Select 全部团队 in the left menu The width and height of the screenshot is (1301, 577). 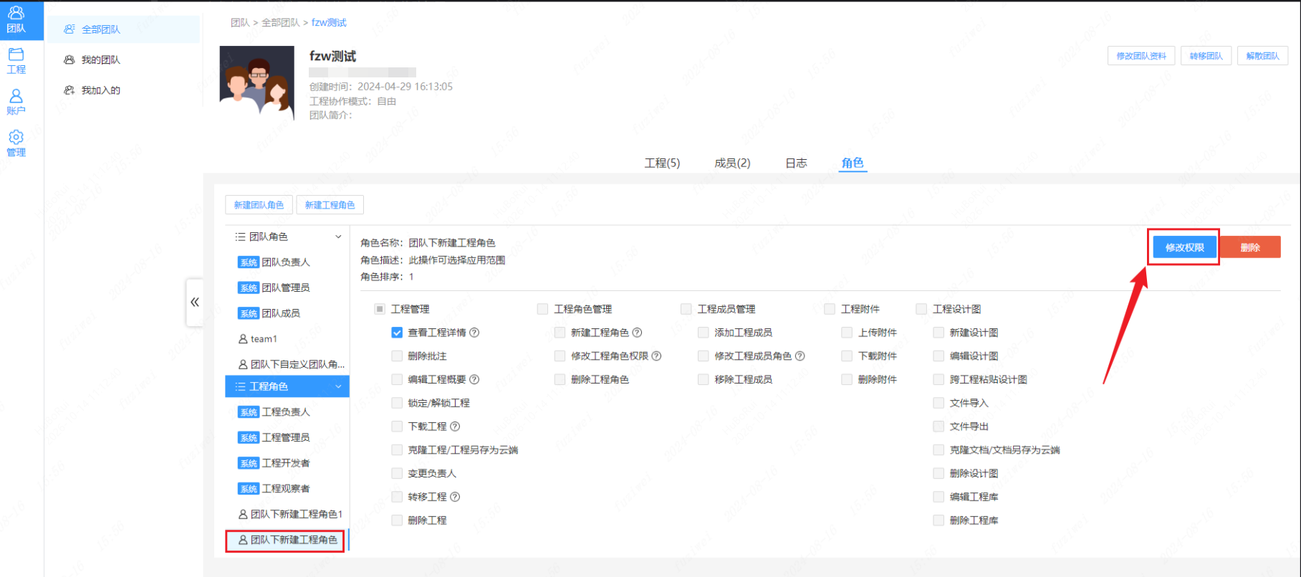[x=123, y=29]
